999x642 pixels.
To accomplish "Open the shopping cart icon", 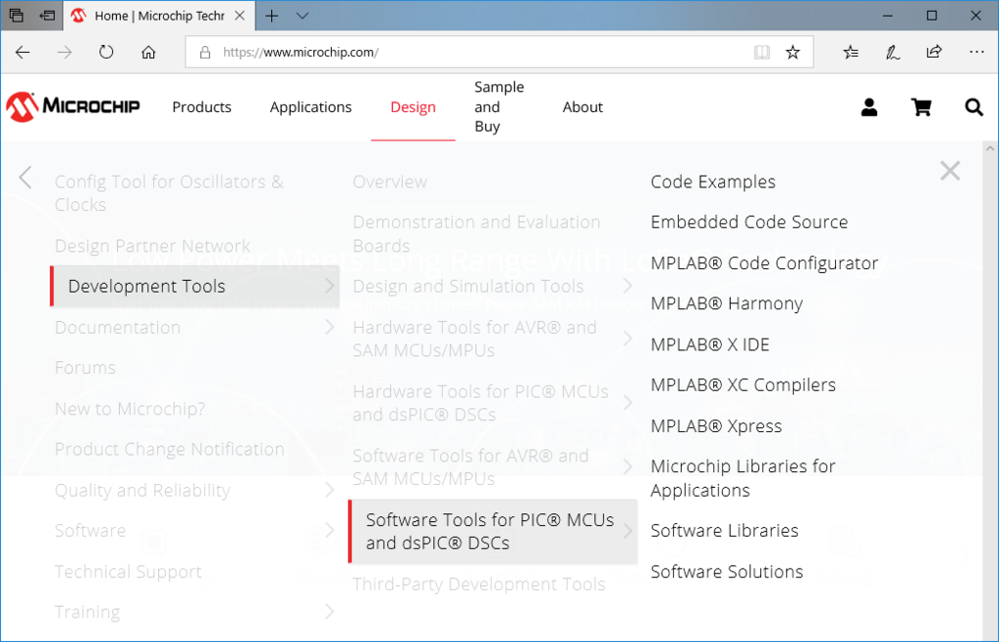I will 921,107.
